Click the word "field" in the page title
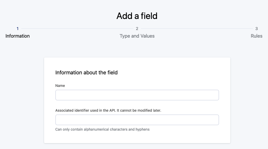 [149, 16]
